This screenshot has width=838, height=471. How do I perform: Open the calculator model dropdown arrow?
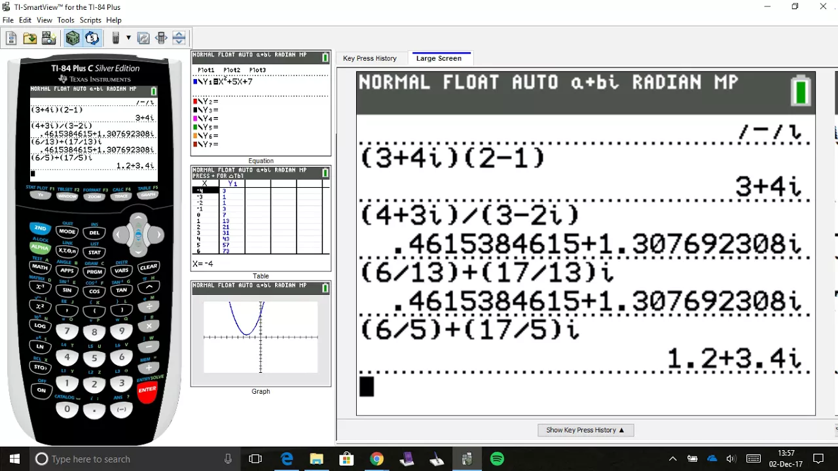click(128, 38)
